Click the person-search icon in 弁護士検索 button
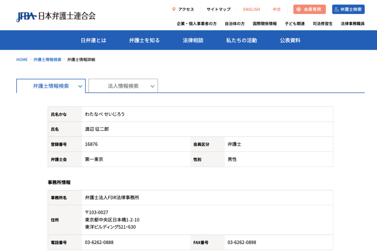The image size is (377, 252). (337, 9)
